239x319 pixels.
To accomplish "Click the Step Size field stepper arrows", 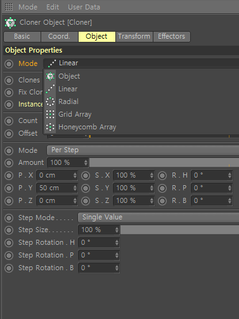I will click(x=117, y=230).
